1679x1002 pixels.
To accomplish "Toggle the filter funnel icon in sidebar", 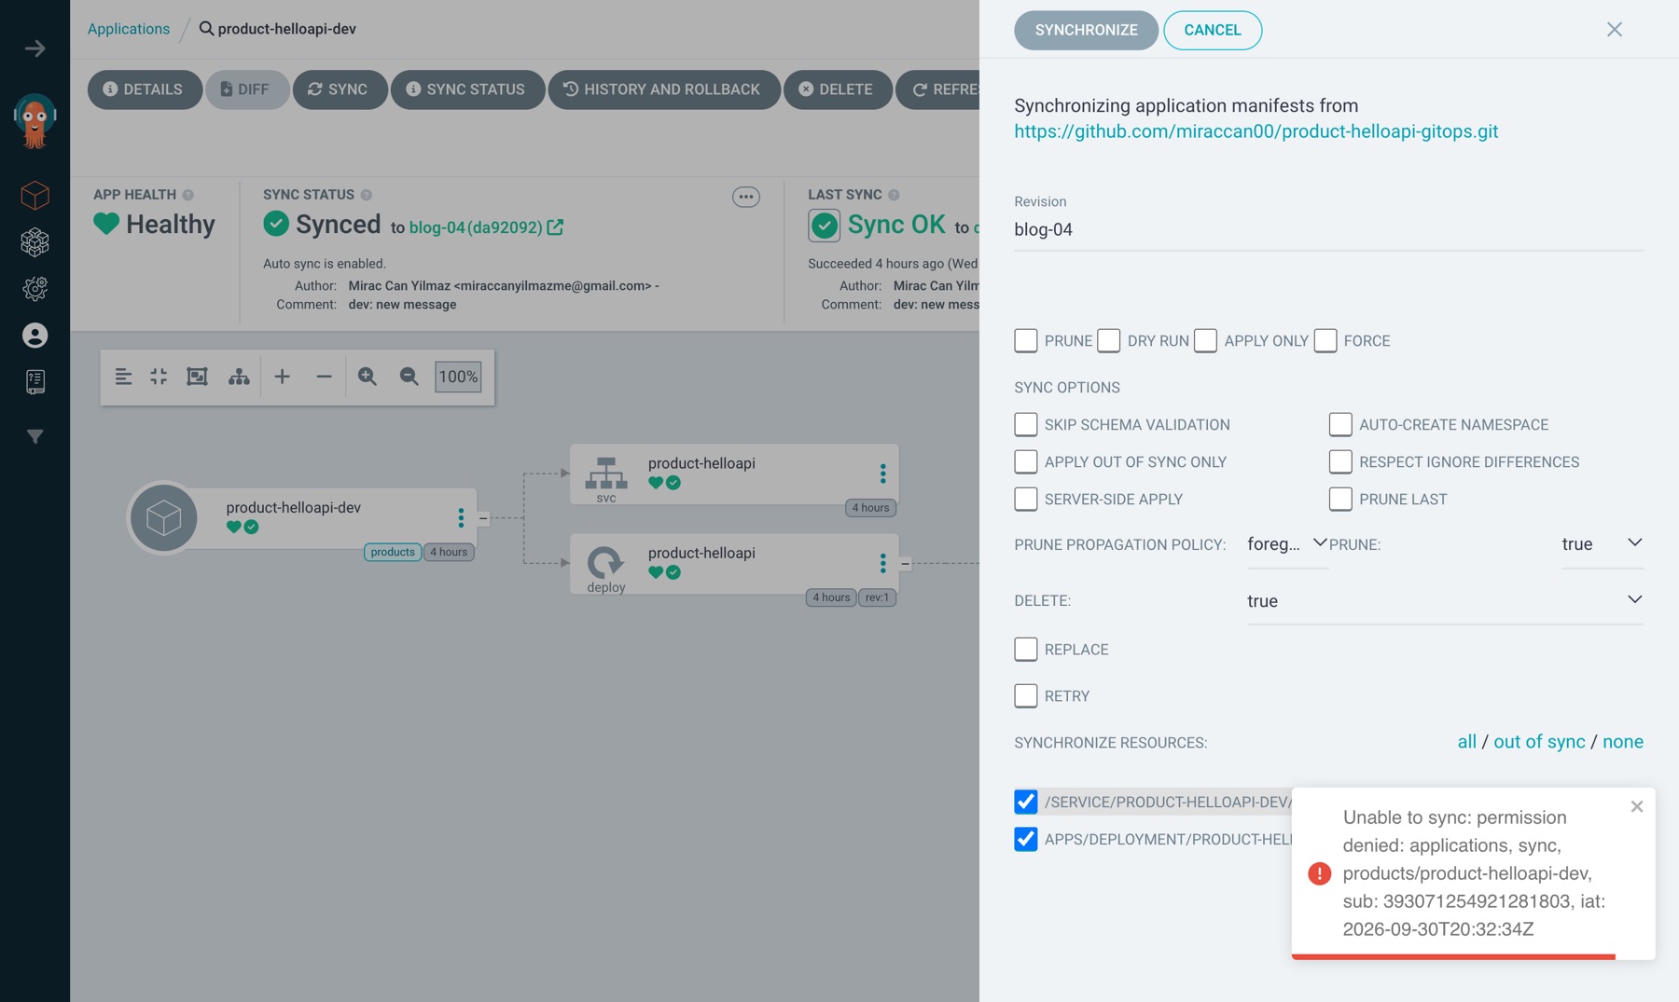I will coord(35,436).
